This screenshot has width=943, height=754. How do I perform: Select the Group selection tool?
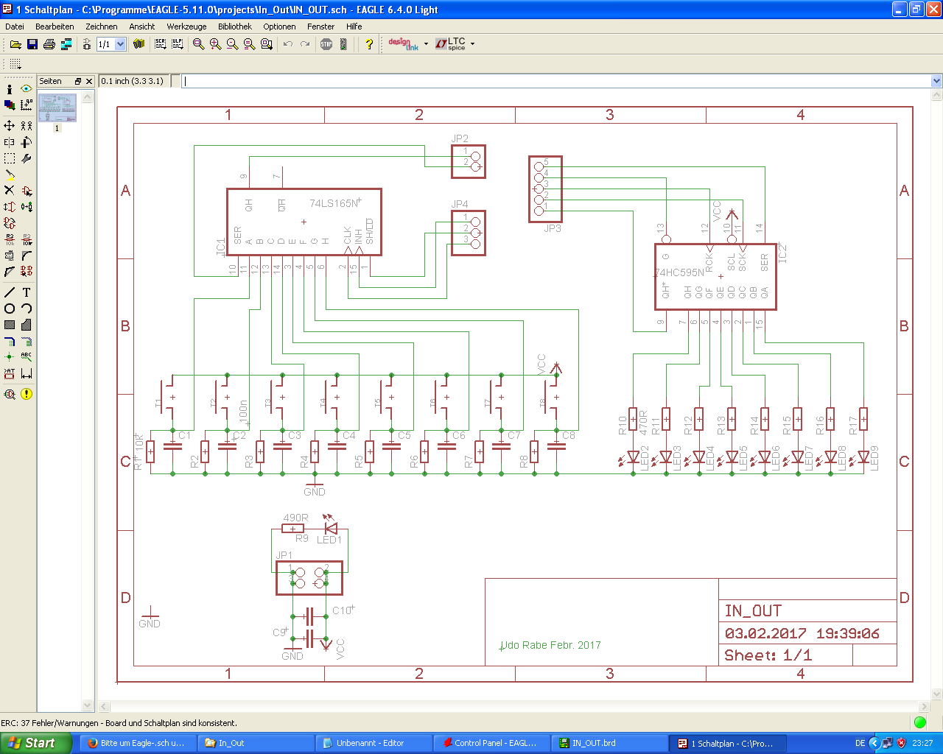(x=10, y=158)
